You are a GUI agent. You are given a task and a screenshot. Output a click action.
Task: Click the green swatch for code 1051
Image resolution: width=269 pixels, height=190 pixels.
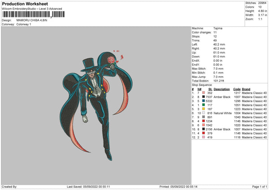[x=204, y=105]
